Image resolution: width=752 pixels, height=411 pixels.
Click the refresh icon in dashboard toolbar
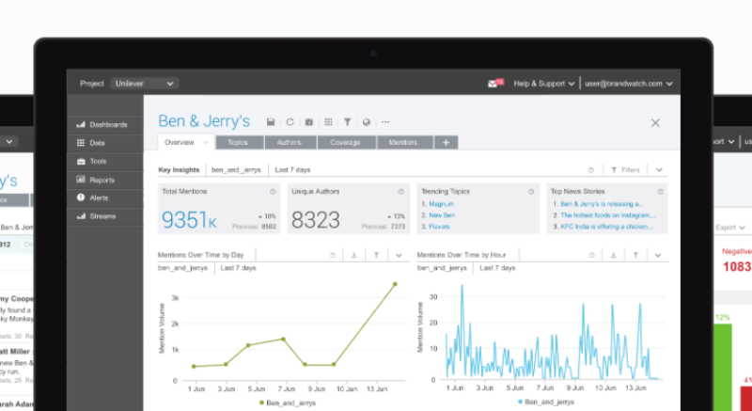point(290,122)
